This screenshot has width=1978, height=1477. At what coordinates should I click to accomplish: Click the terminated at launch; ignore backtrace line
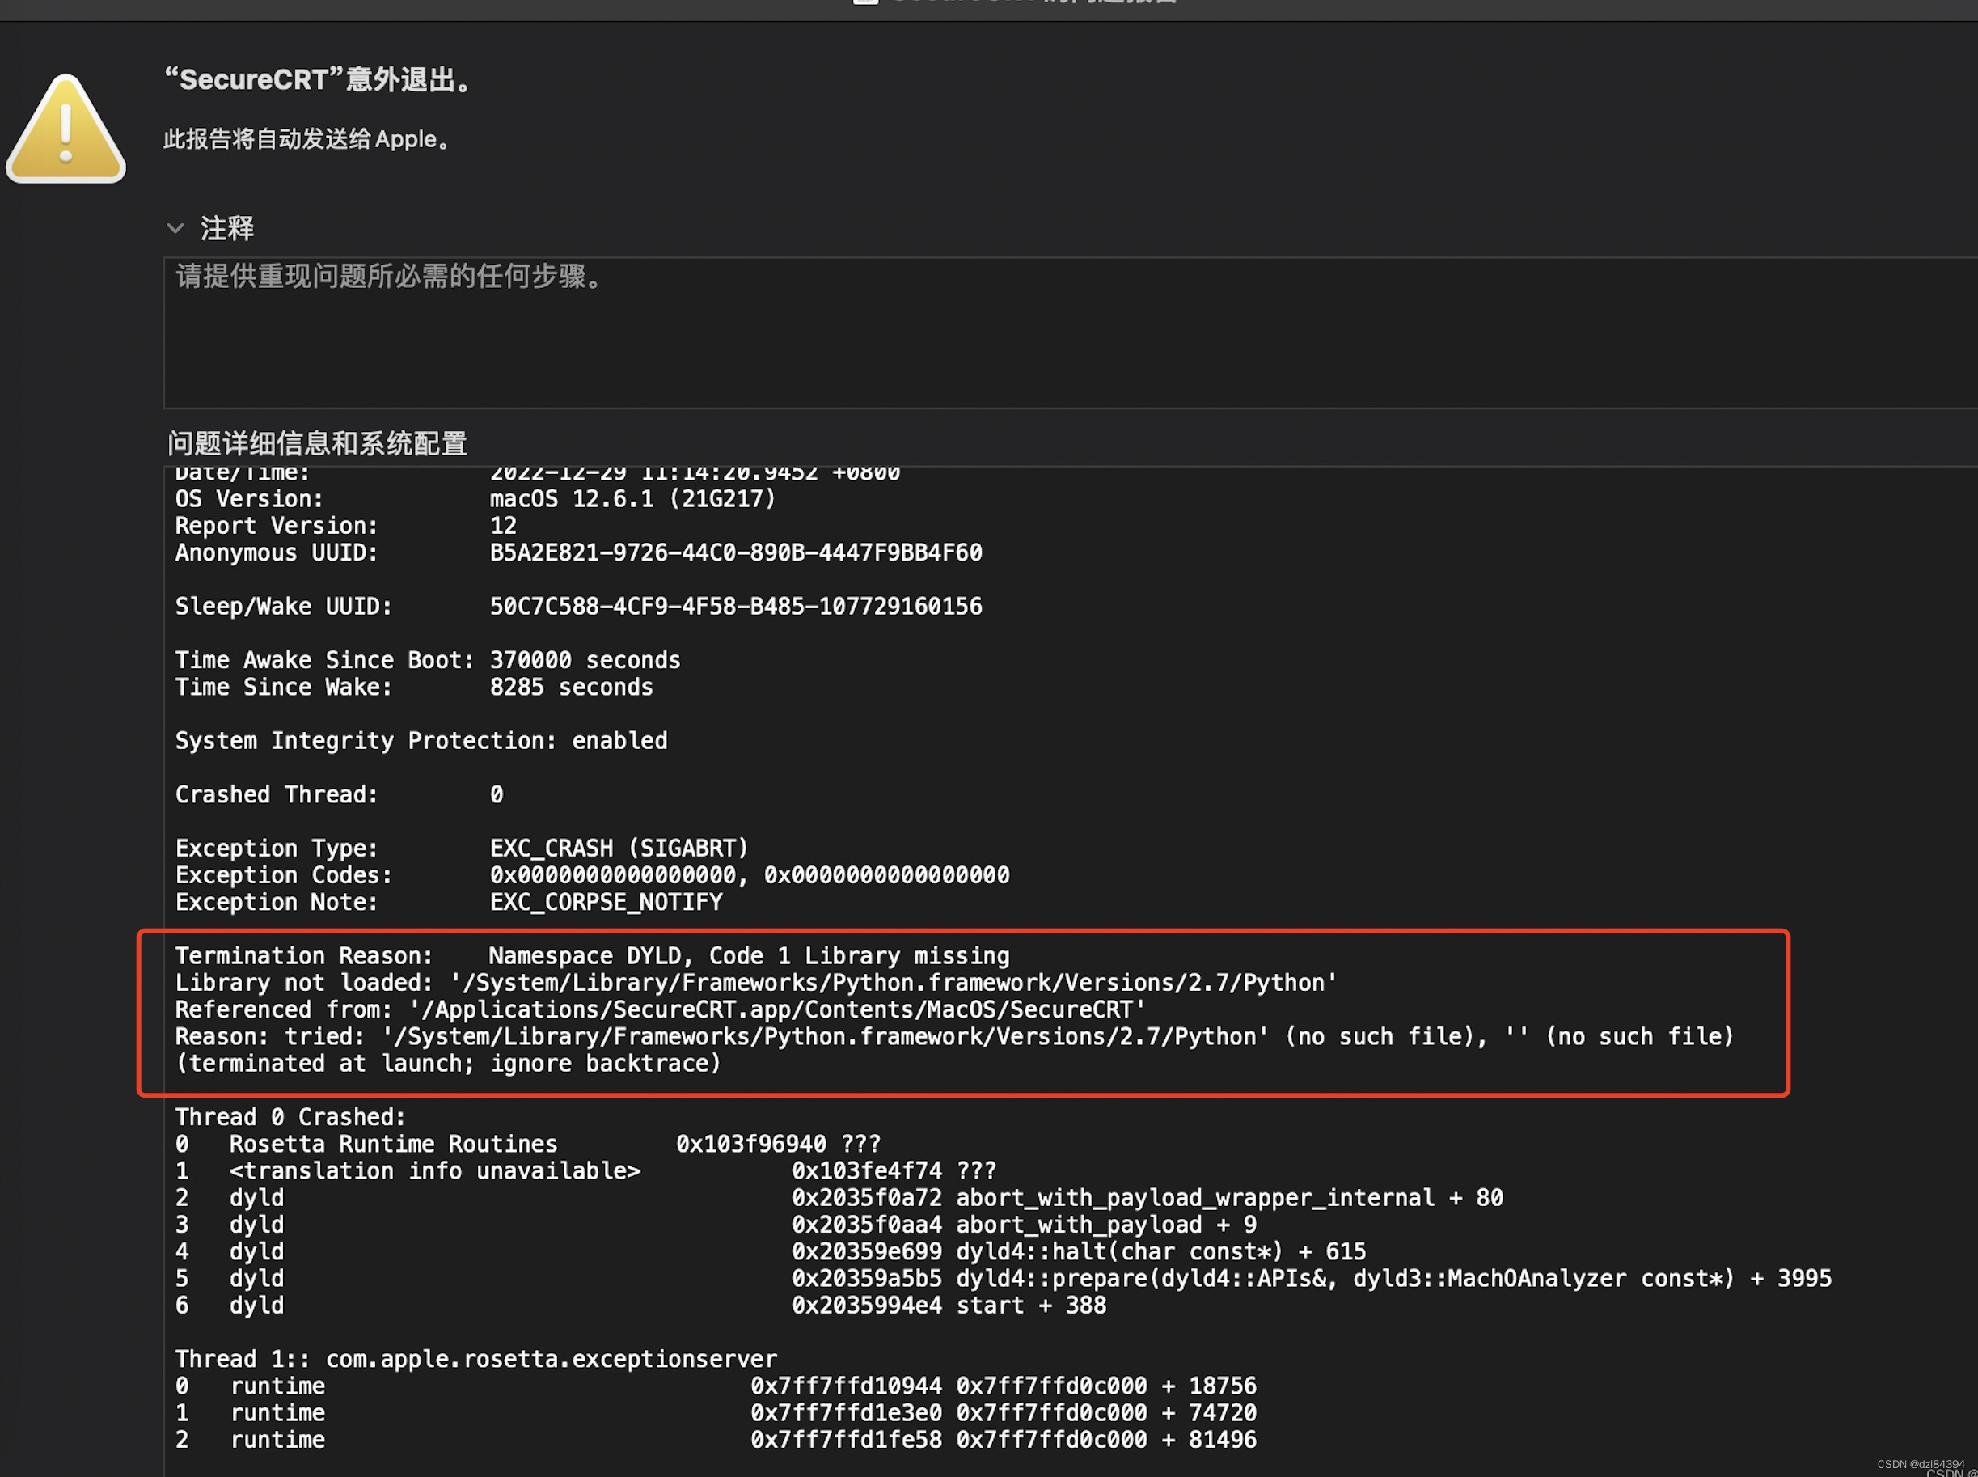448,1063
